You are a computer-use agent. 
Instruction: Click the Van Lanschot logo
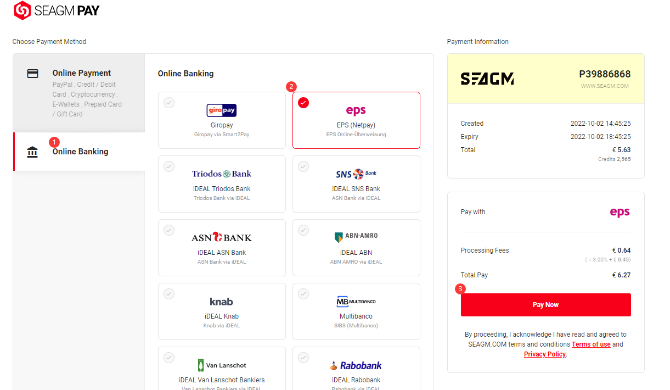tap(222, 365)
